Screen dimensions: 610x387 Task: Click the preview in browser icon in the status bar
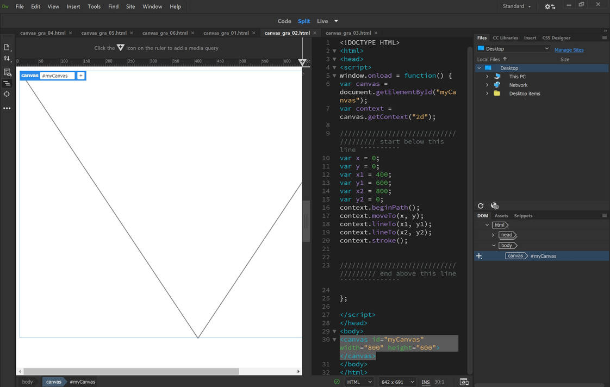(x=464, y=382)
